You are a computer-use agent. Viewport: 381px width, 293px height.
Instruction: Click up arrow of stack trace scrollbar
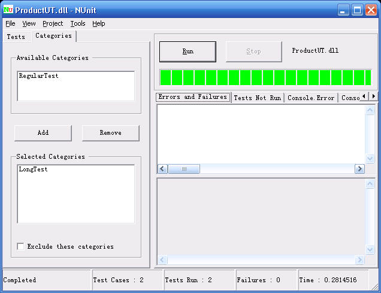[x=370, y=184]
